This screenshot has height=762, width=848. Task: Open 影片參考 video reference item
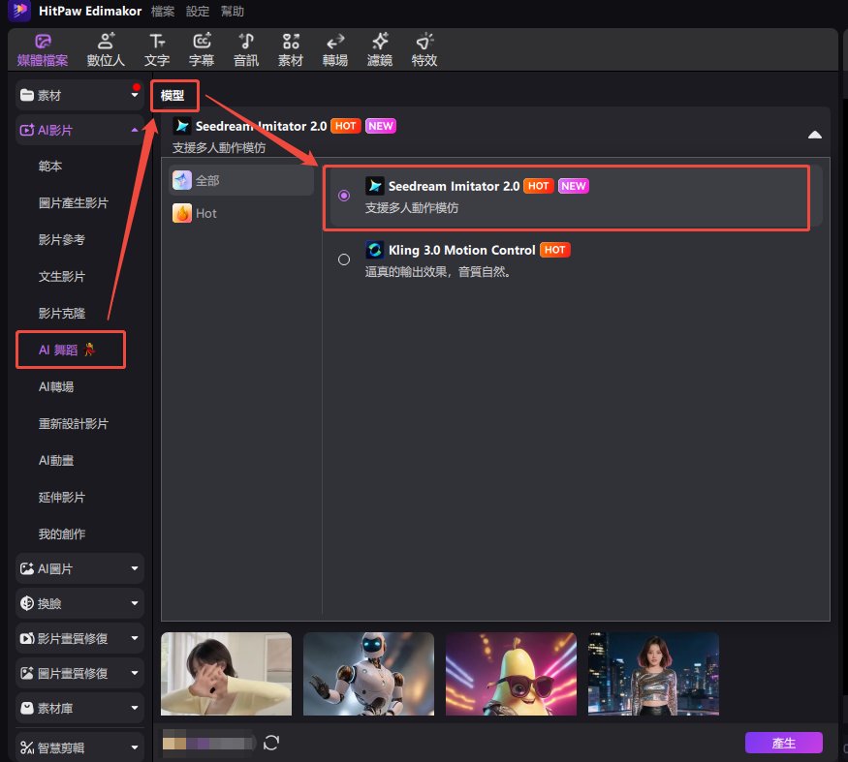62,239
